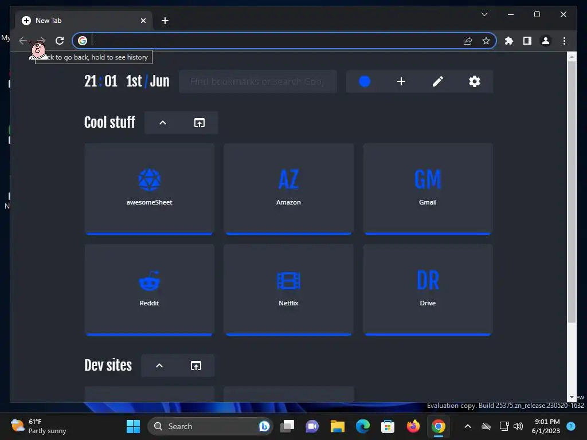Show hidden system tray icons
Viewport: 587px width, 440px height.
point(468,426)
